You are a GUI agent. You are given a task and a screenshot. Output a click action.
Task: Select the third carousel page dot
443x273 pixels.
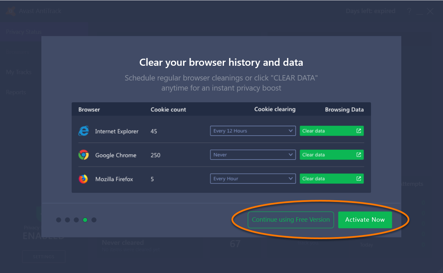[x=76, y=220]
